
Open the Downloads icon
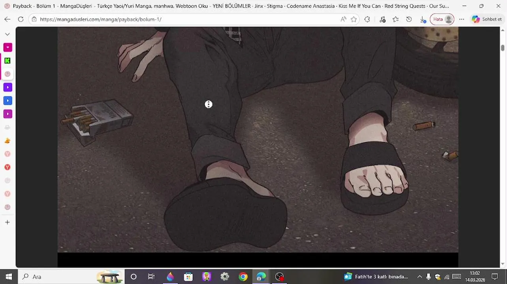422,19
